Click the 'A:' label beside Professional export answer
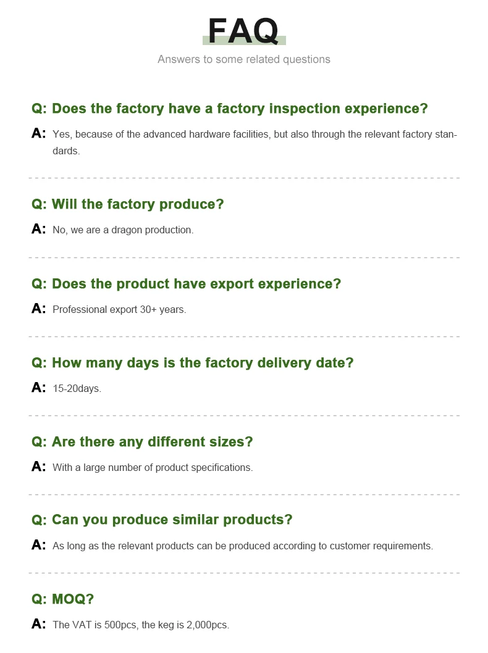 click(39, 308)
